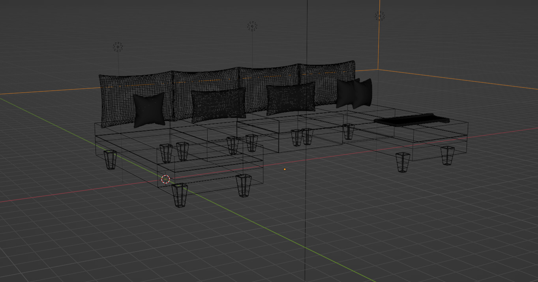Image resolution: width=538 pixels, height=282 pixels.
Task: Select the rightmost small black throw pillow
Action: 362,93
